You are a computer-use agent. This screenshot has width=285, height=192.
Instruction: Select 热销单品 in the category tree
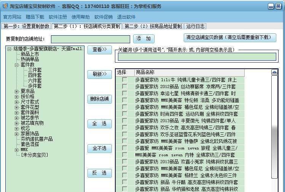coord(30,59)
